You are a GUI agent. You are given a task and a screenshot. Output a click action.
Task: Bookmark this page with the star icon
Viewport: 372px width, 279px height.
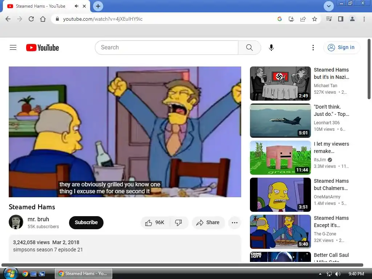click(x=315, y=19)
